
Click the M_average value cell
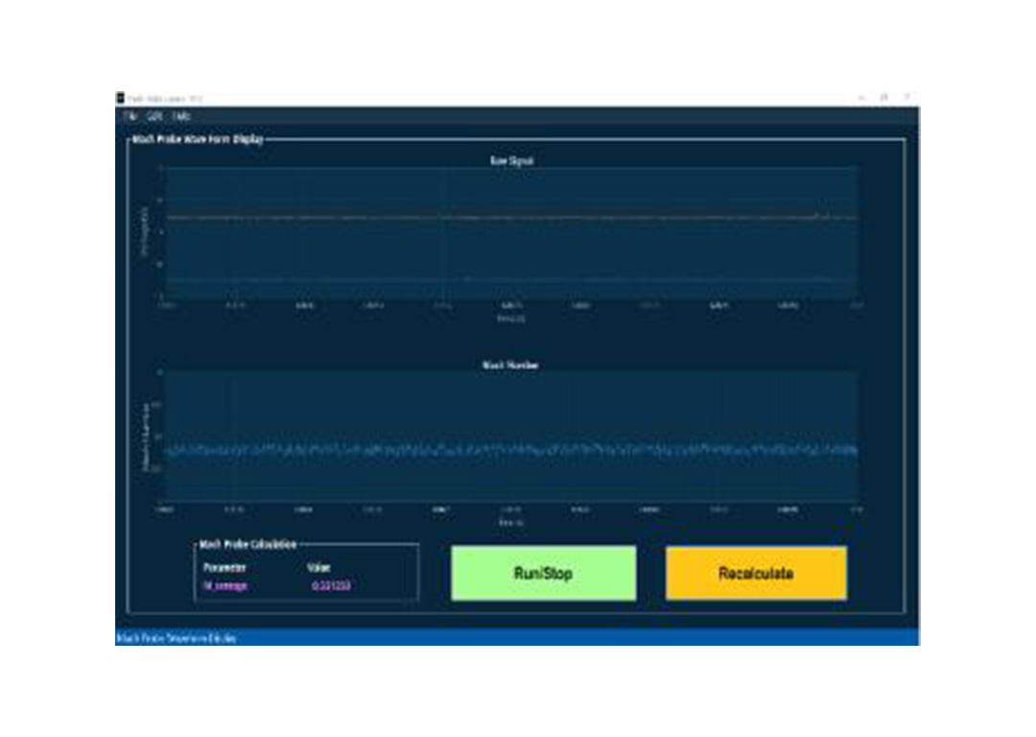[x=330, y=584]
